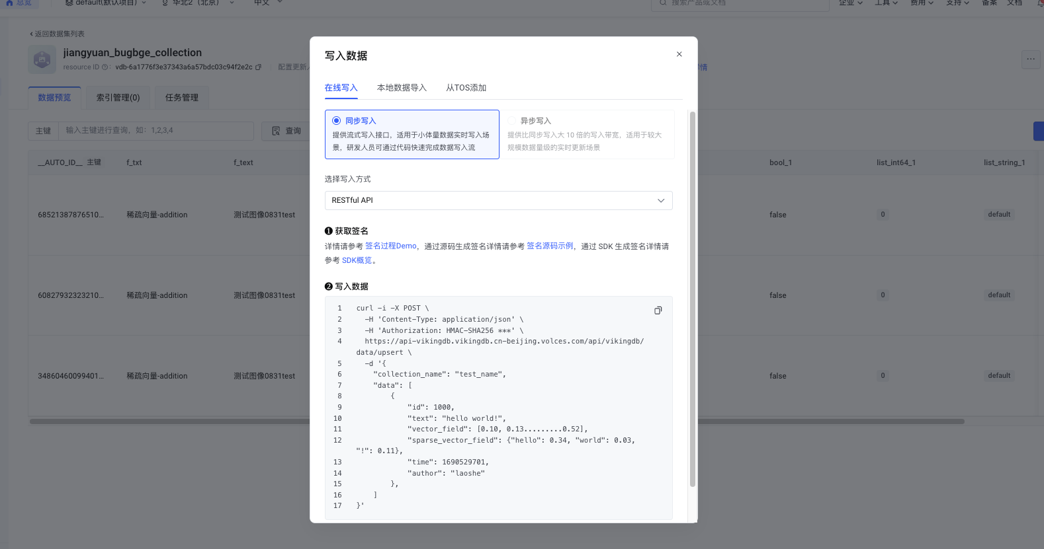
Task: Click the list_string_1 column header
Action: [1004, 163]
